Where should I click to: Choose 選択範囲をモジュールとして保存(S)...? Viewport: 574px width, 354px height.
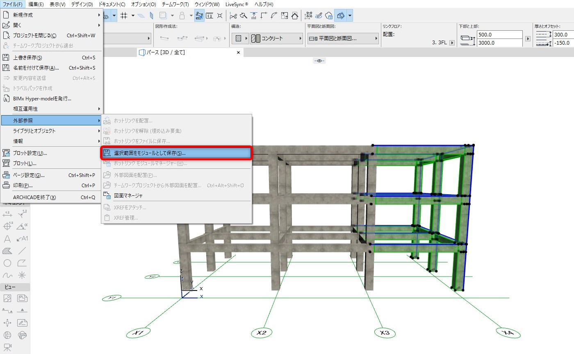point(176,153)
